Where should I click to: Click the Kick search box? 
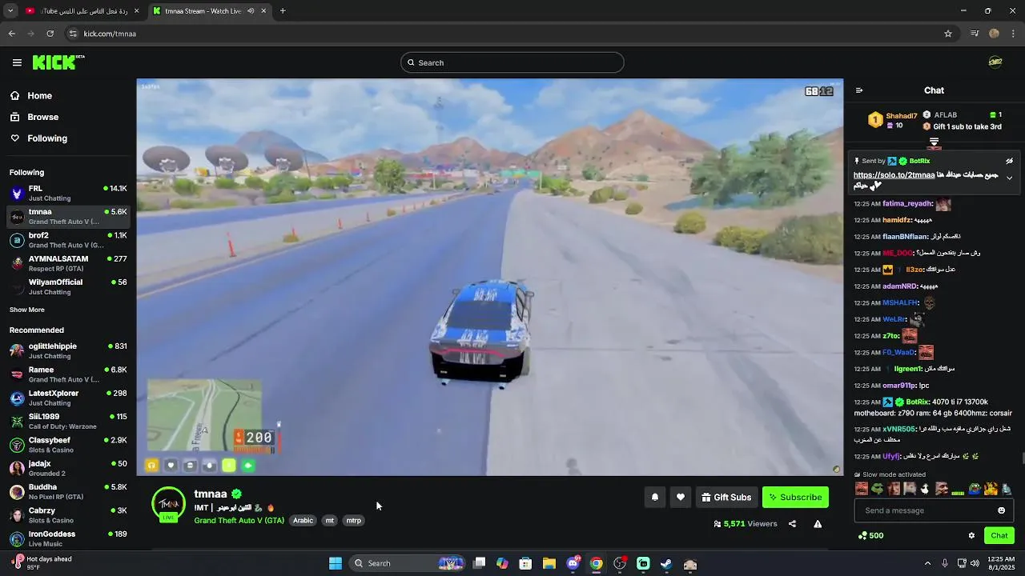click(512, 62)
